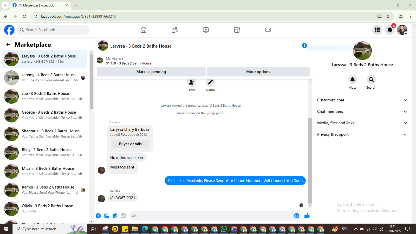The width and height of the screenshot is (416, 234).
Task: Click the Name pencil edit icon
Action: pyautogui.click(x=210, y=82)
